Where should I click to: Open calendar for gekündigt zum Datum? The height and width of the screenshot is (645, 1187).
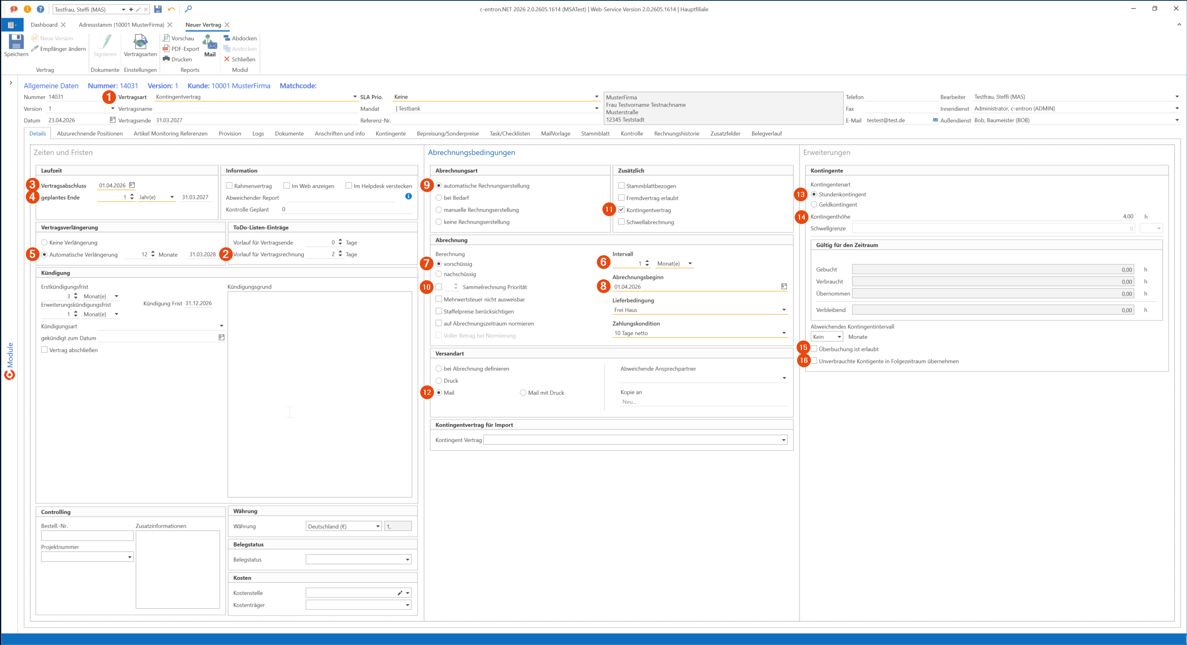pos(222,337)
